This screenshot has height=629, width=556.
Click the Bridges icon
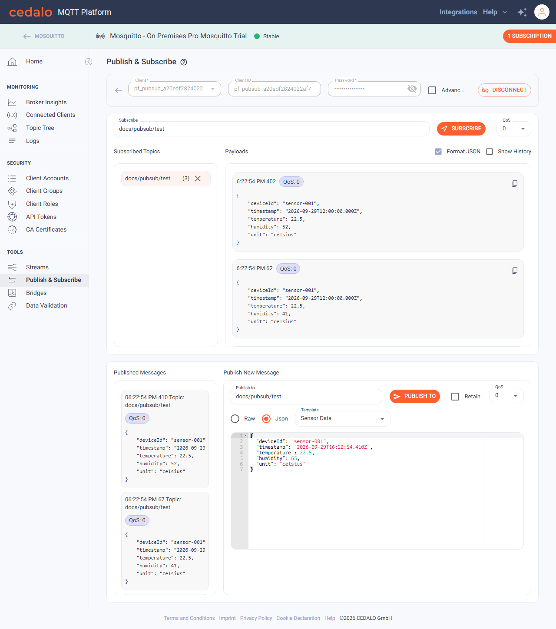point(12,293)
